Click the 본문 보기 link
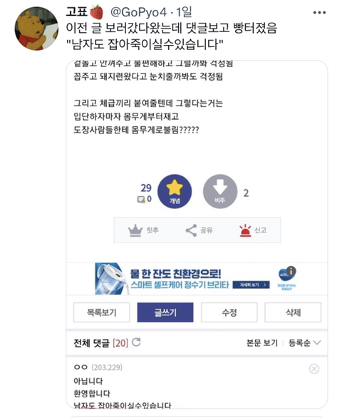The width and height of the screenshot is (342, 418). 262,343
